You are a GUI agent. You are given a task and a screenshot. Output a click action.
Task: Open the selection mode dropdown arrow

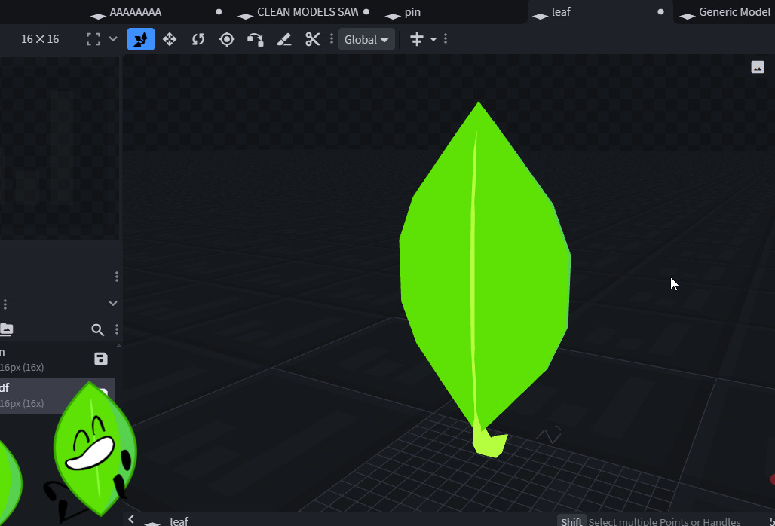113,39
